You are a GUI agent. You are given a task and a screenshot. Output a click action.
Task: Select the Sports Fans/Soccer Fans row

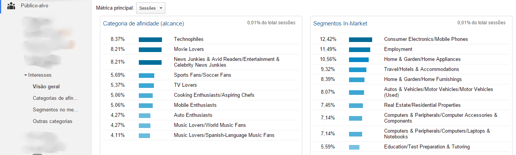pyautogui.click(x=202, y=75)
